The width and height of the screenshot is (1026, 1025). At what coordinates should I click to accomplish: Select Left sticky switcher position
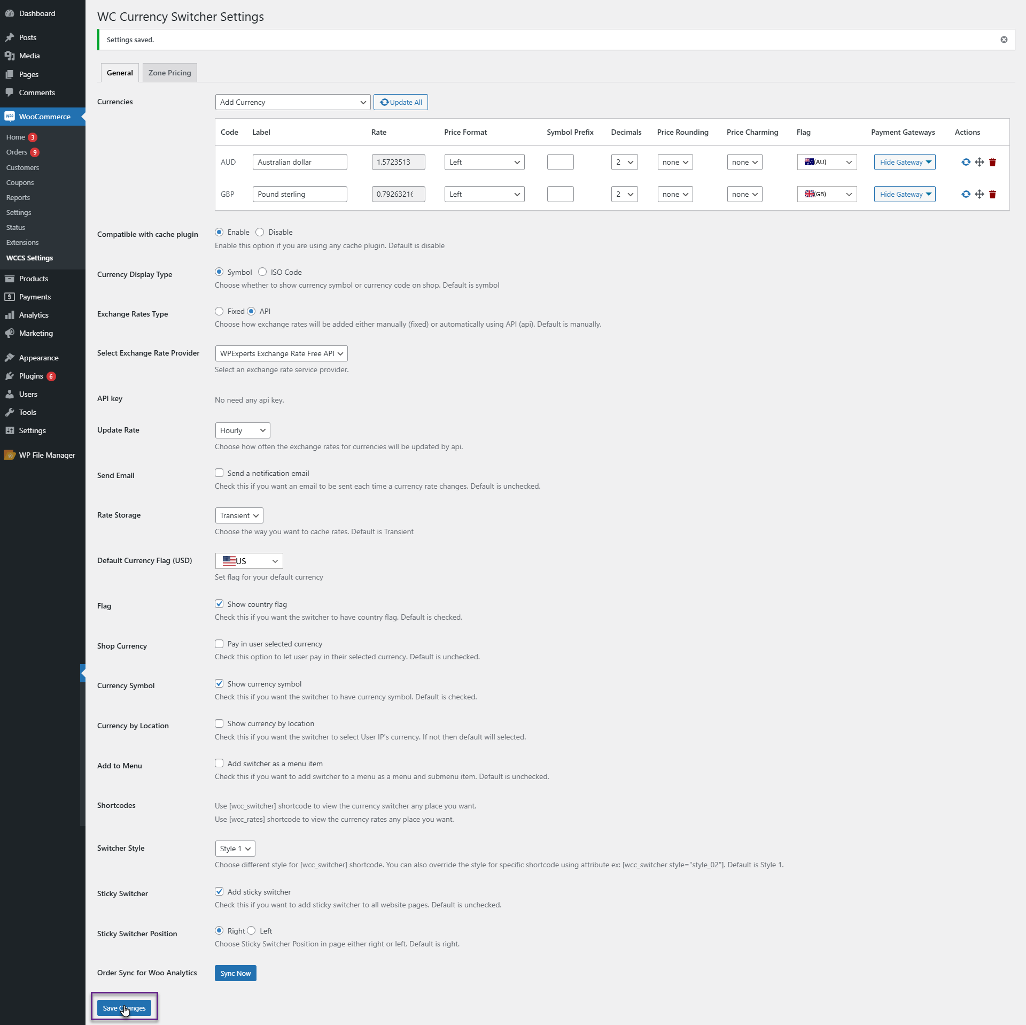[x=251, y=930]
